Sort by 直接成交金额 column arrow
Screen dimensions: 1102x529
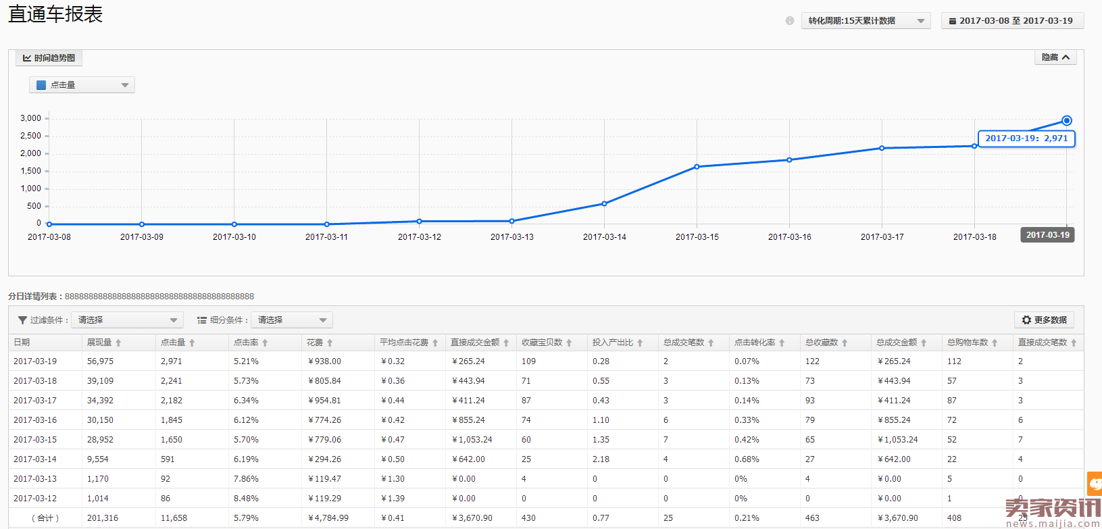coord(506,343)
